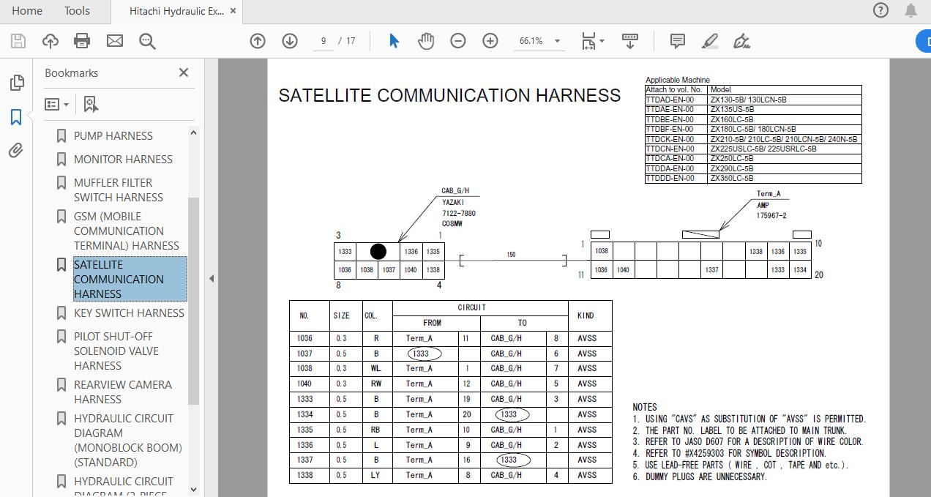Select the Highlight text pen tool
Screen dimensions: 931x497
(709, 41)
